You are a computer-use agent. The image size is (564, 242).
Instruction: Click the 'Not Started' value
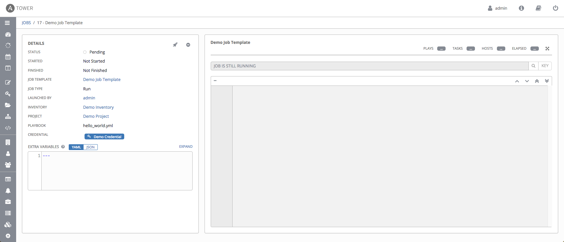coord(94,61)
